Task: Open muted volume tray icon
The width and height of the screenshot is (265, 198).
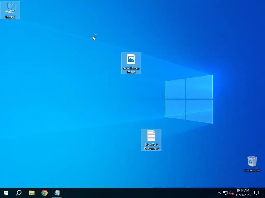Action: click(x=231, y=193)
